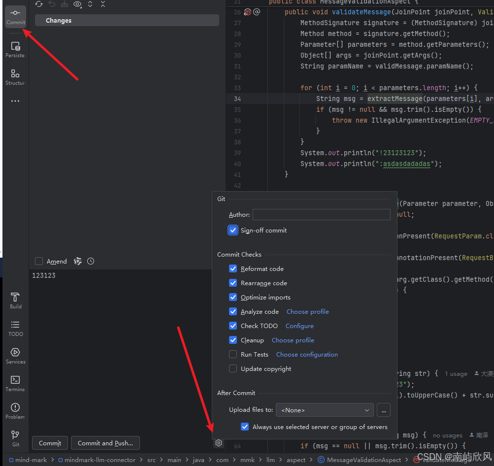Open the TODO tool window

pos(15,328)
